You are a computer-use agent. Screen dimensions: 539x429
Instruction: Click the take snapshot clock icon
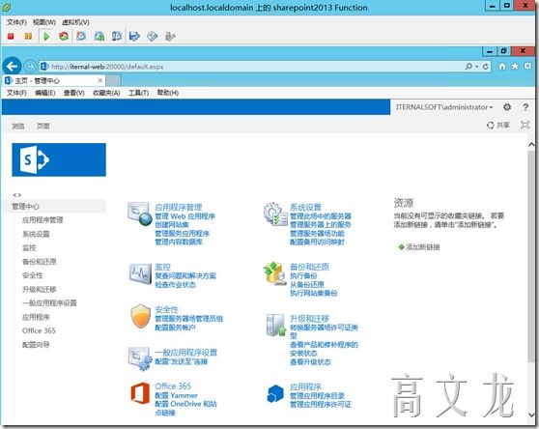point(81,36)
